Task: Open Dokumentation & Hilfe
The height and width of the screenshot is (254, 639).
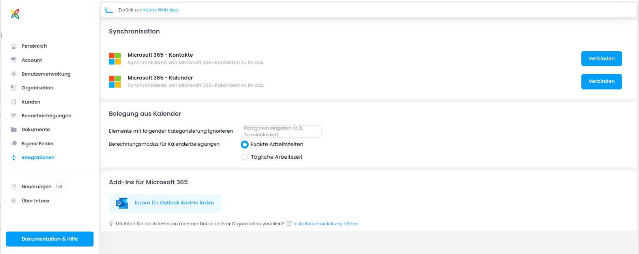Action: click(x=50, y=239)
